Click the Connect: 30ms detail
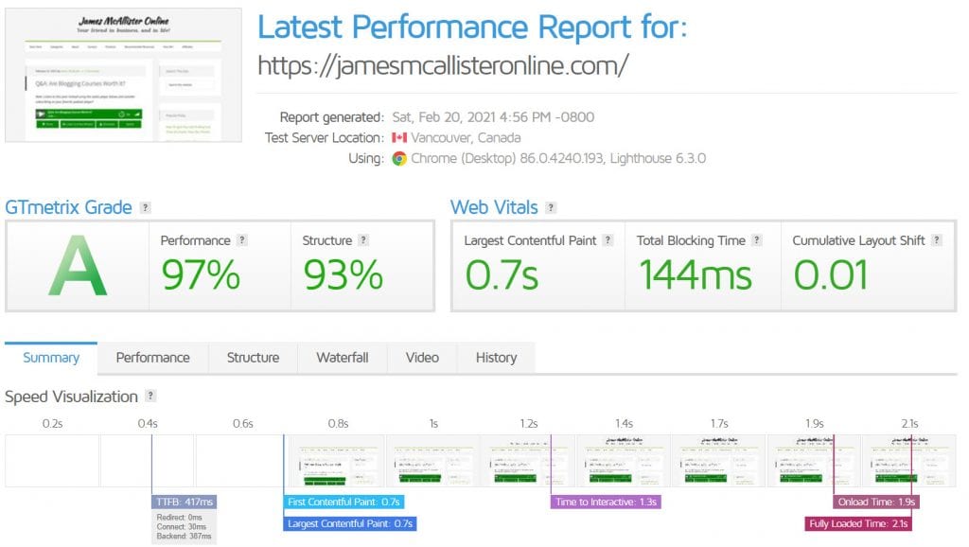The image size is (969, 547). [x=181, y=527]
